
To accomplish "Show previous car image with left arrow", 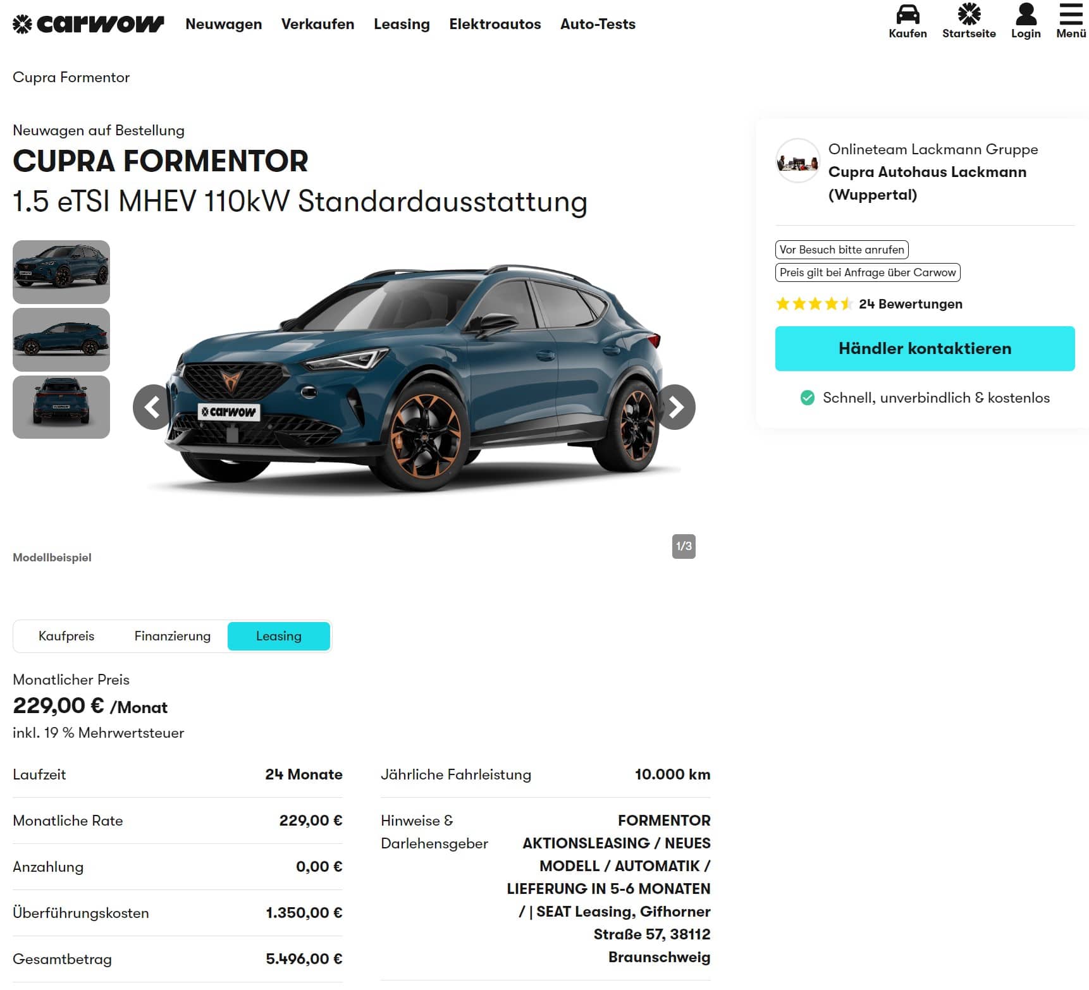I will coord(152,407).
